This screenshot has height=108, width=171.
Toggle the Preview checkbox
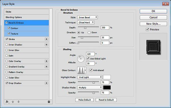pyautogui.click(x=147, y=30)
